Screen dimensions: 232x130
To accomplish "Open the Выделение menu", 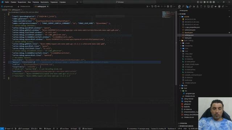I will (x=22, y=2).
